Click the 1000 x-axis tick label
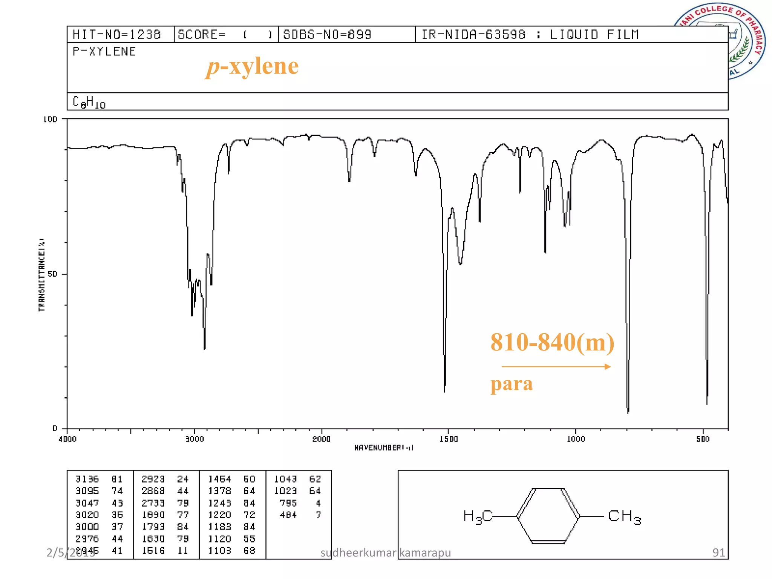Screen dimensions: 772x579 tap(576, 439)
